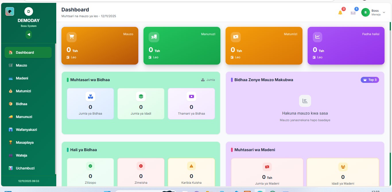Viewport: 392px width, 192px height.
Task: Go to Madeni in the sidebar
Action: (22, 78)
